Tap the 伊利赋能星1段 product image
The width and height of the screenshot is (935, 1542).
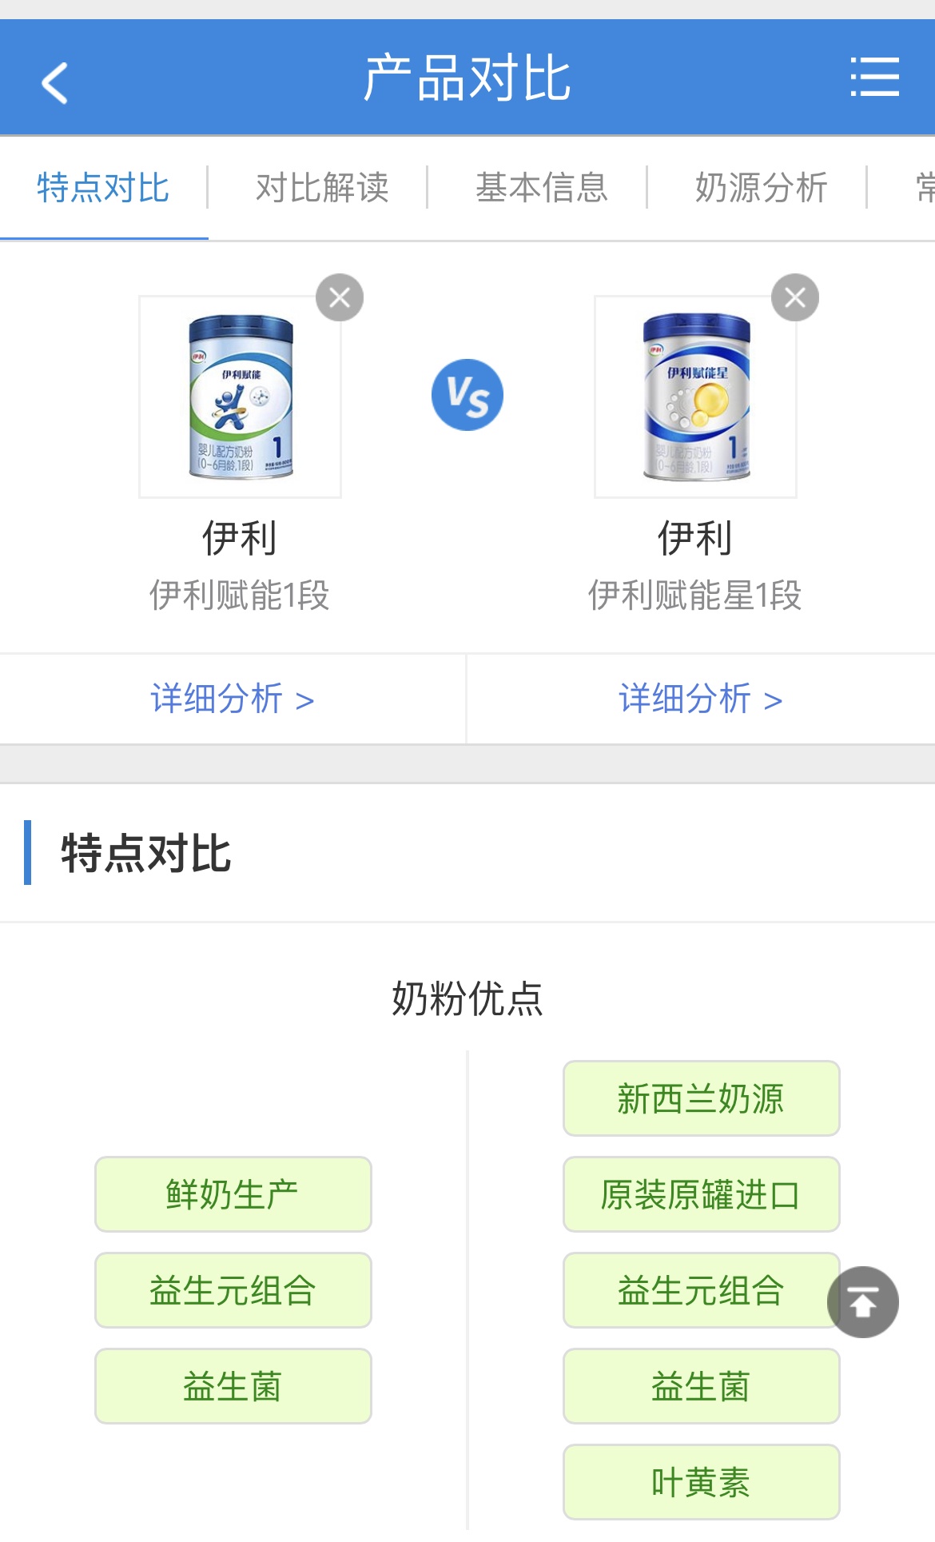[x=695, y=397]
